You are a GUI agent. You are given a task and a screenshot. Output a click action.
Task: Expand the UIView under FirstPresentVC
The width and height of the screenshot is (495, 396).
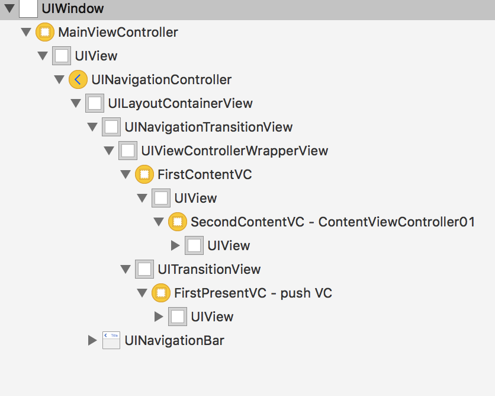[x=159, y=317]
